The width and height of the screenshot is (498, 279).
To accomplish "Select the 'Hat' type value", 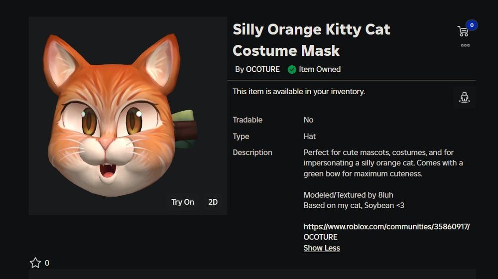I will pyautogui.click(x=309, y=137).
